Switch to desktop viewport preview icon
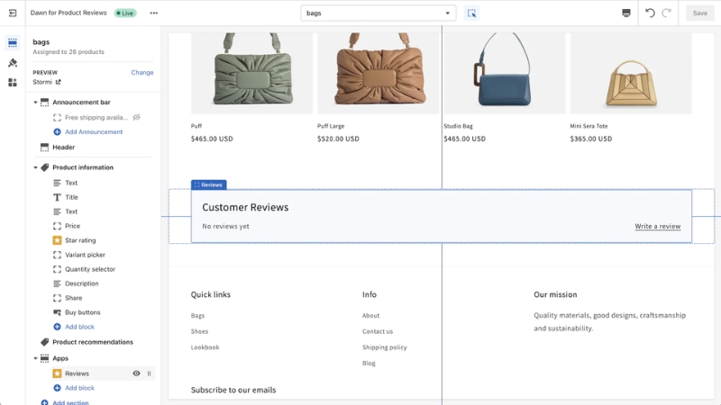 626,13
